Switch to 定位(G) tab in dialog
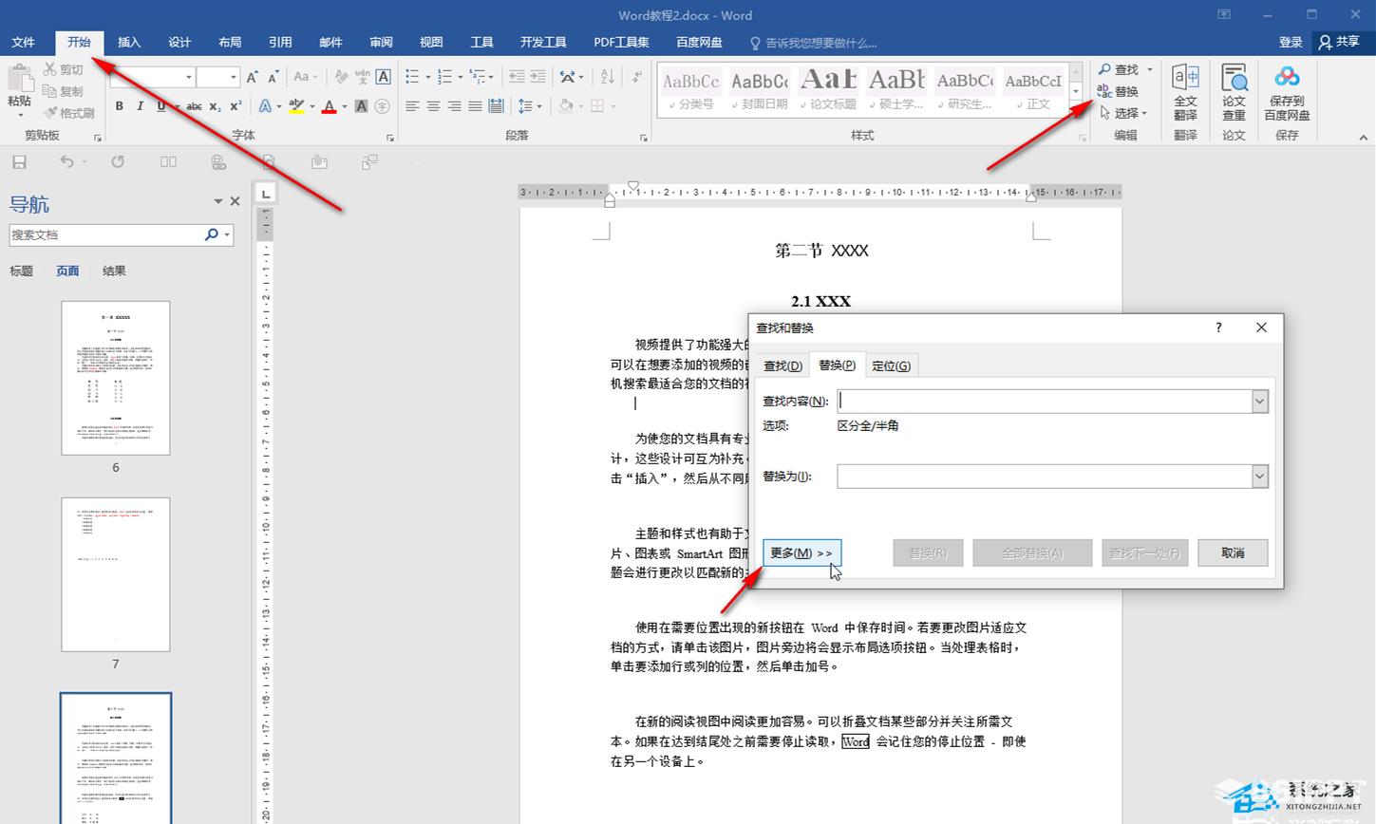Viewport: 1376px width, 824px height. [891, 365]
